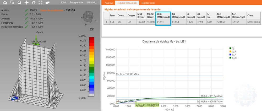The width and height of the screenshot is (262, 112).
Task: Select the magnifier zoom tool
Action: [19, 2]
